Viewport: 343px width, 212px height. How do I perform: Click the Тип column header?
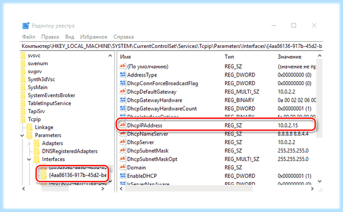[229, 57]
